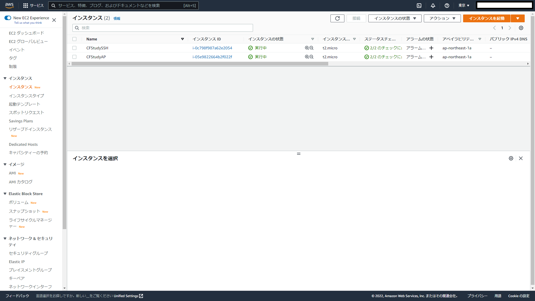The image size is (535, 301).
Task: Toggle the New EC2 Experience switch
Action: coord(8,18)
